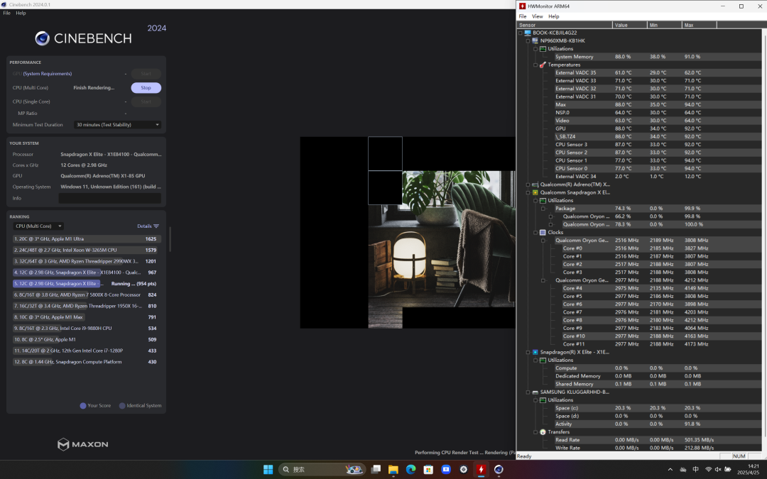Open the Minimum Test Duration dropdown
The height and width of the screenshot is (479, 767).
pyautogui.click(x=117, y=125)
